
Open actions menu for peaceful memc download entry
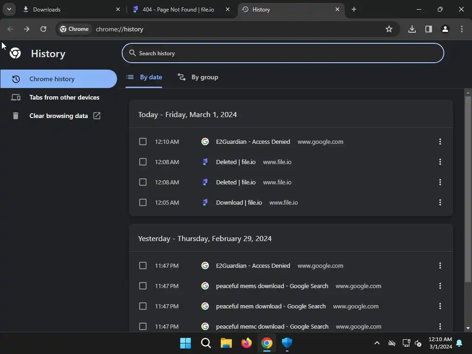coord(440,326)
